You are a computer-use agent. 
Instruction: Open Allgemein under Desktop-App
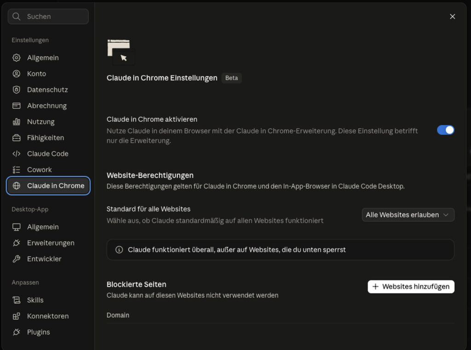tap(48, 227)
